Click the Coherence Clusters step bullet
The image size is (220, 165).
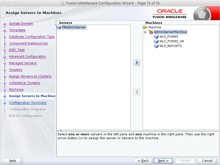pos(5,83)
